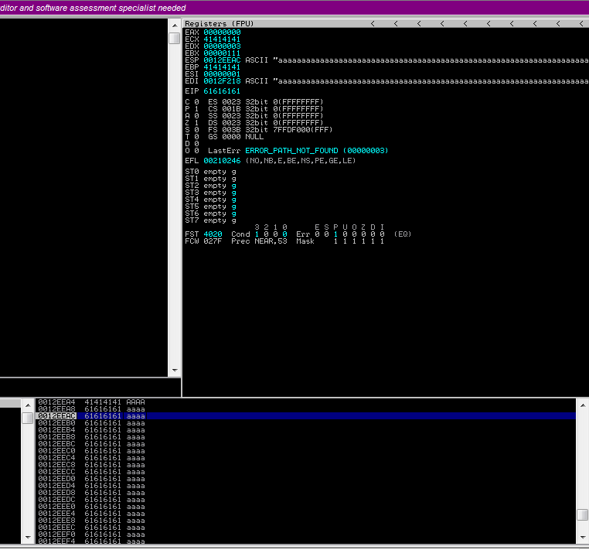Select the GS 0000 NULL segment entry

(236, 136)
